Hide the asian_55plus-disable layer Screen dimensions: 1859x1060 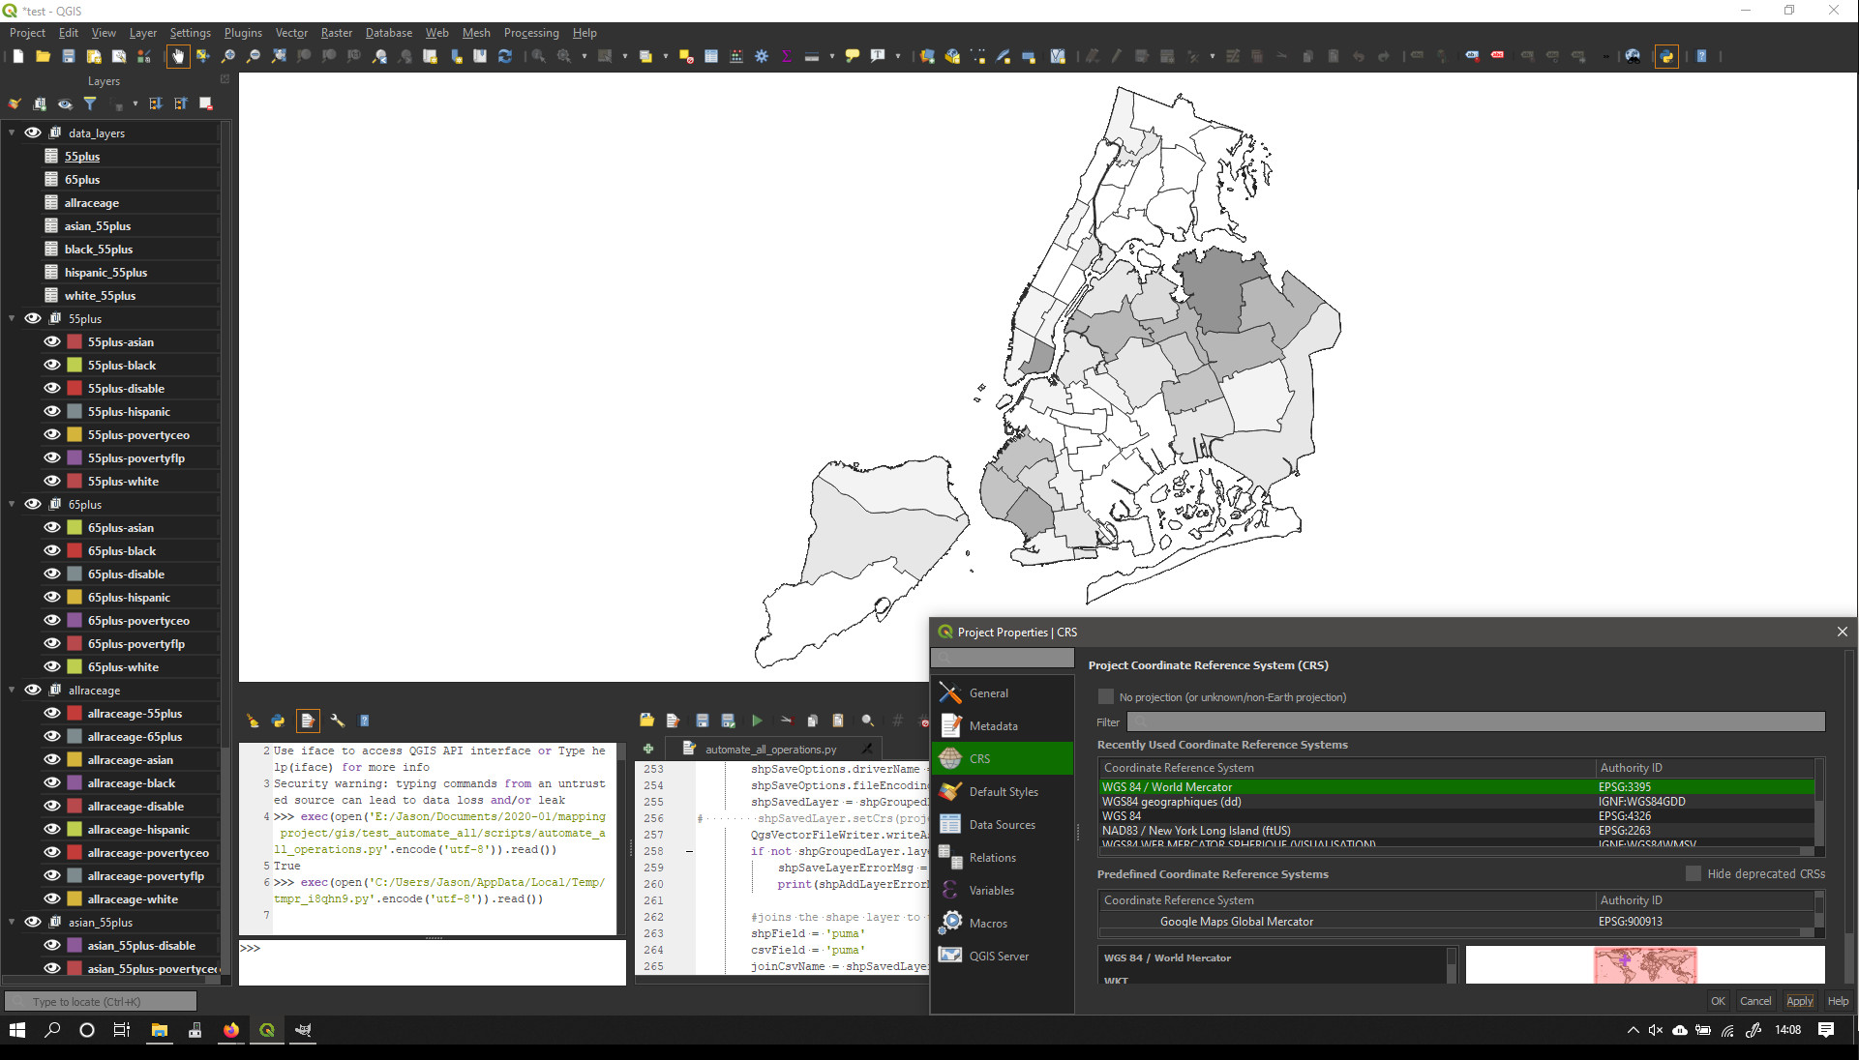pos(52,945)
